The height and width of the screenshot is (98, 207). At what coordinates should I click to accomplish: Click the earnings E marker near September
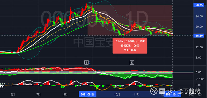click(86, 62)
